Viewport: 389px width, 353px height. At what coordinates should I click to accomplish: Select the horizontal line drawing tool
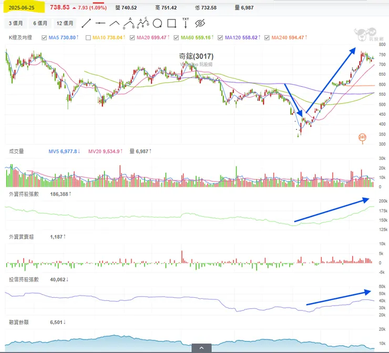click(100, 23)
